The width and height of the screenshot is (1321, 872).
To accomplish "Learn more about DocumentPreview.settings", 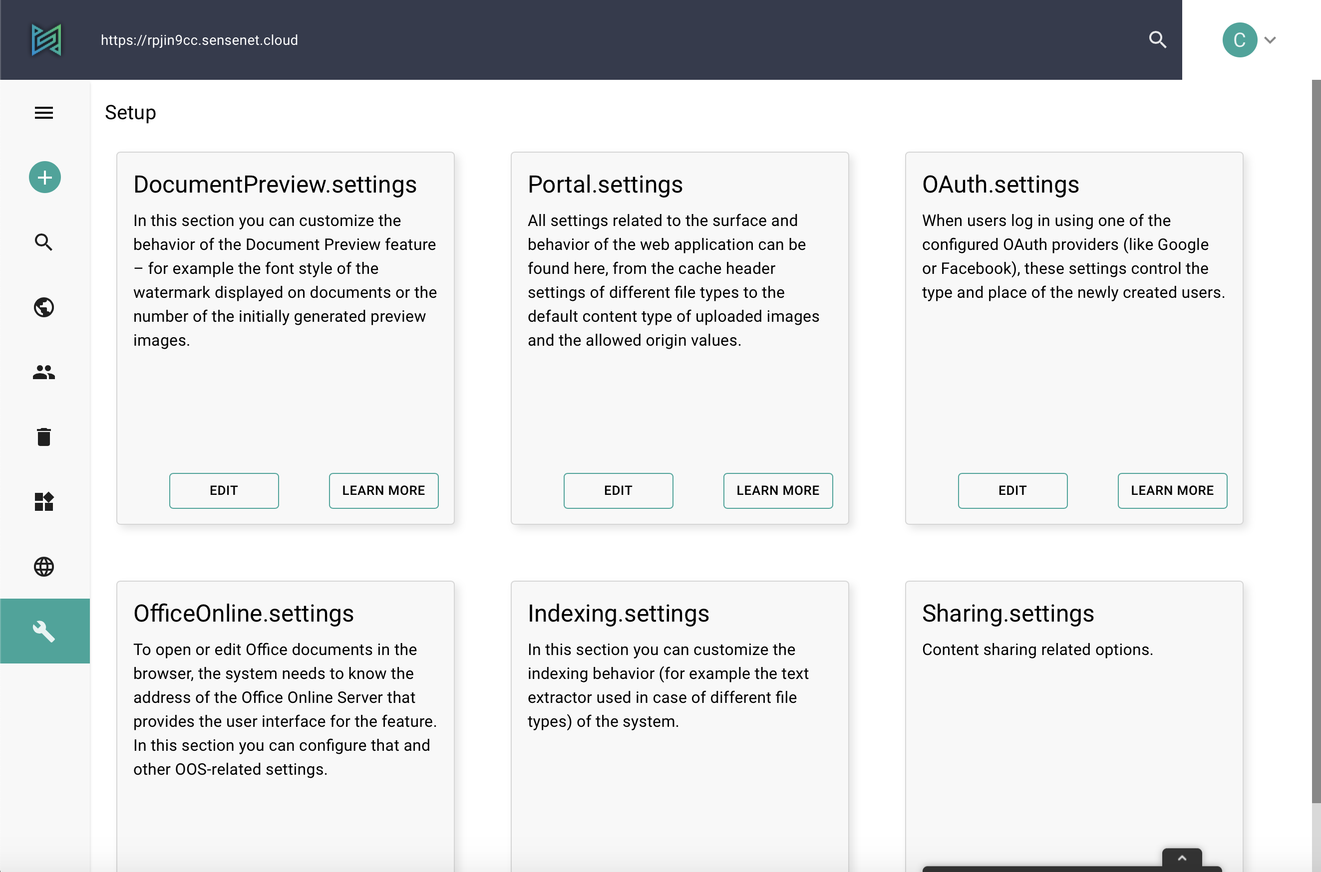I will pos(383,490).
